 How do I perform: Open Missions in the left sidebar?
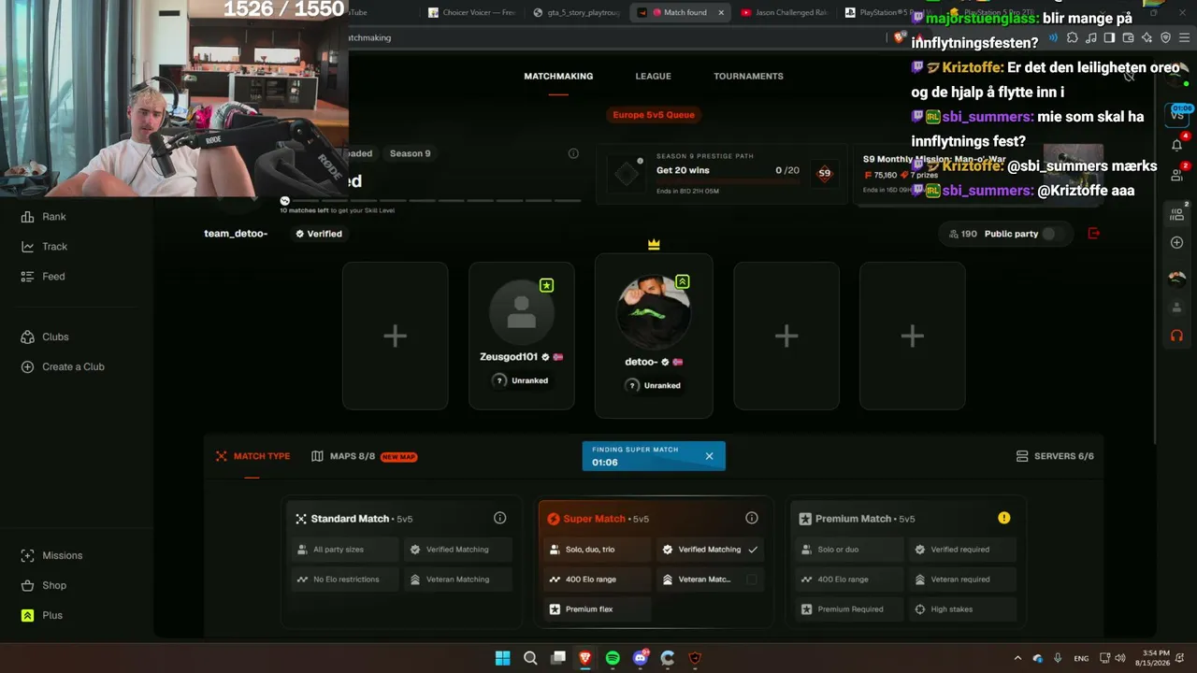pos(51,555)
